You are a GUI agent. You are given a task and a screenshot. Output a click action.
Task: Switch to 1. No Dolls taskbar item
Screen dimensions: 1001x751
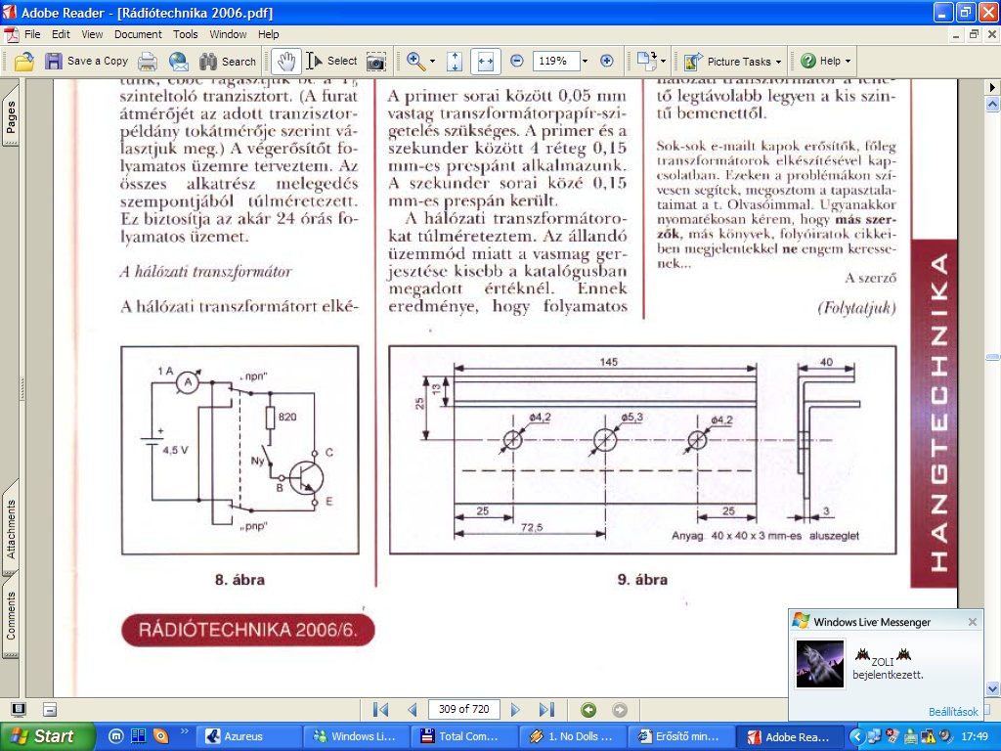click(571, 736)
